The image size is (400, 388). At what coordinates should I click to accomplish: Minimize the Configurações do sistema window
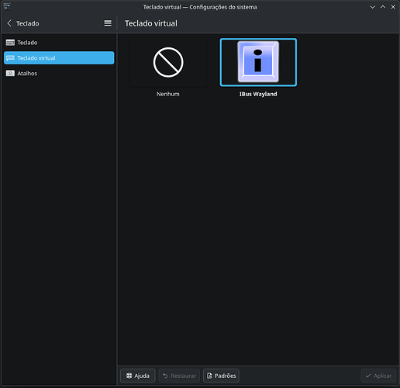coord(372,7)
